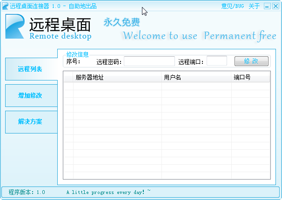The width and height of the screenshot is (282, 200).
Task: Click the large R Remote desktop logo
Action: (x=15, y=27)
